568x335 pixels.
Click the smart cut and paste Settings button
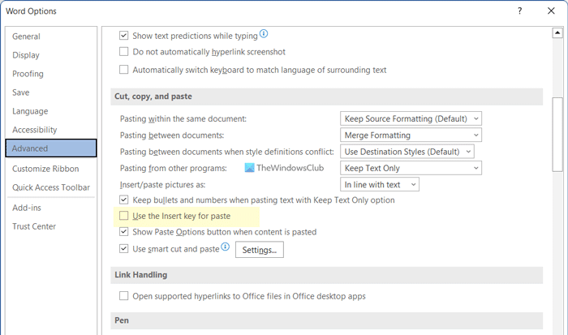[x=260, y=250]
